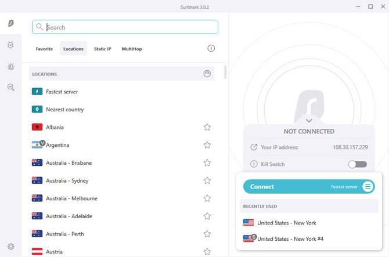Click the info icon beside the MultiHop tab
Image resolution: width=389 pixels, height=257 pixels.
(x=211, y=48)
